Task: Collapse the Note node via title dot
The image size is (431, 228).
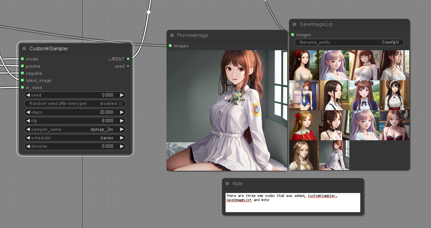Action: click(227, 184)
